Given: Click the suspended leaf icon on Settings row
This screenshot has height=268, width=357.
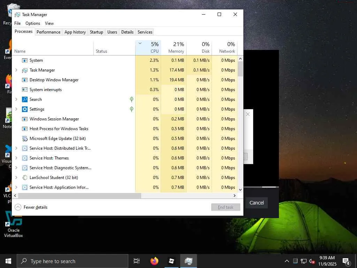Looking at the screenshot, I should (x=131, y=109).
